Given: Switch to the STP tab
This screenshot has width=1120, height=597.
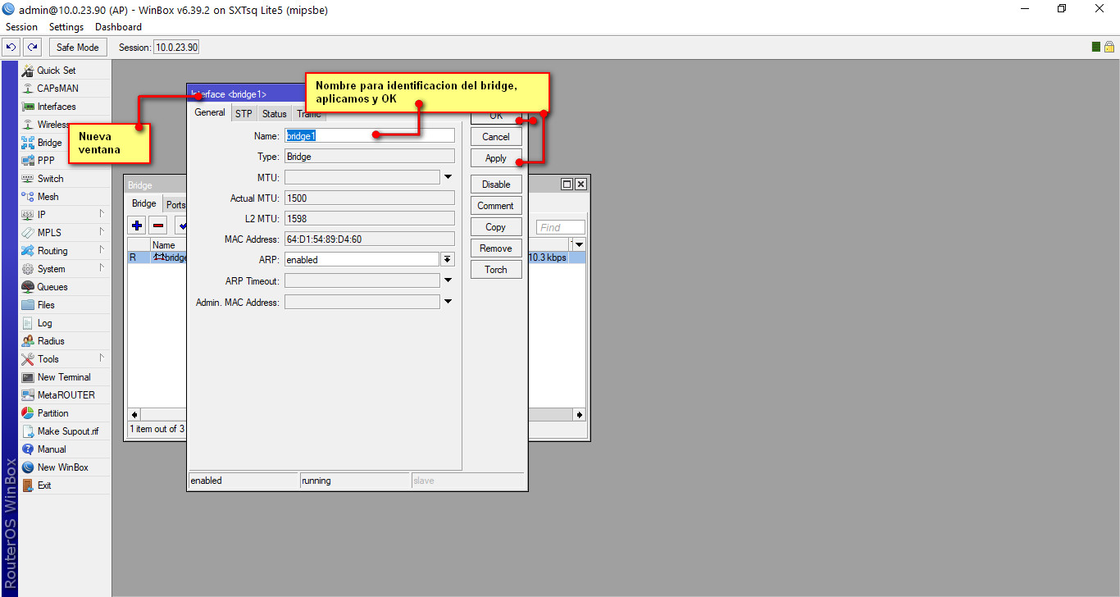Looking at the screenshot, I should coord(244,114).
